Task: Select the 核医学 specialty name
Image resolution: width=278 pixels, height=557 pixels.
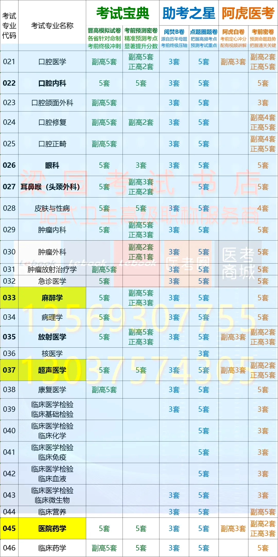Action: pyautogui.click(x=52, y=353)
